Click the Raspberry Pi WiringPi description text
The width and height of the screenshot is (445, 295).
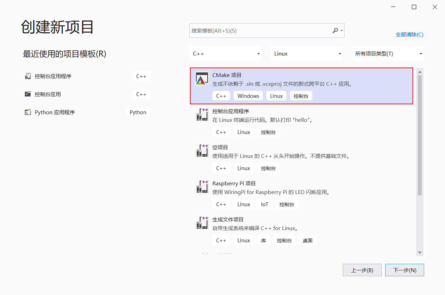271,192
